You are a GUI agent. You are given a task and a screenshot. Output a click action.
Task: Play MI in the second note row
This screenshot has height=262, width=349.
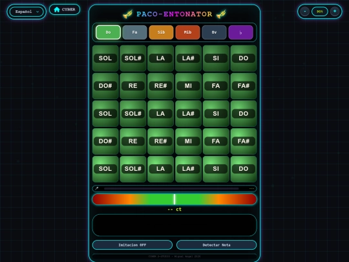tap(188, 86)
